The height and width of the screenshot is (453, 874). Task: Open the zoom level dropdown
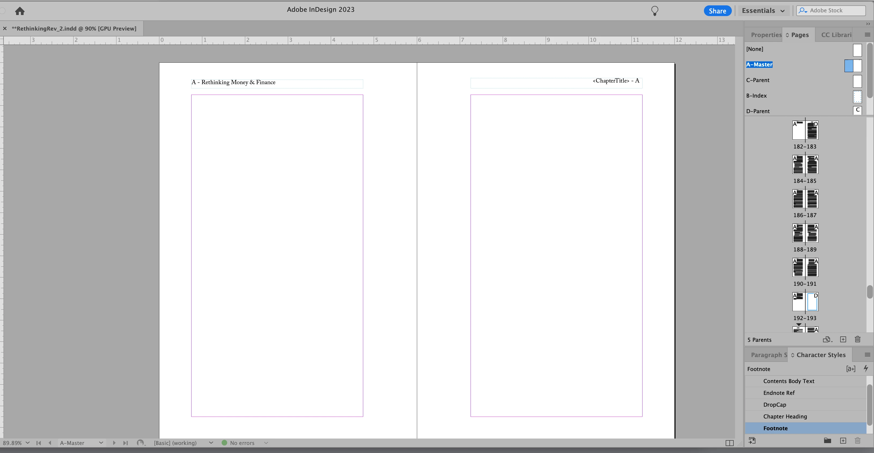coord(27,443)
